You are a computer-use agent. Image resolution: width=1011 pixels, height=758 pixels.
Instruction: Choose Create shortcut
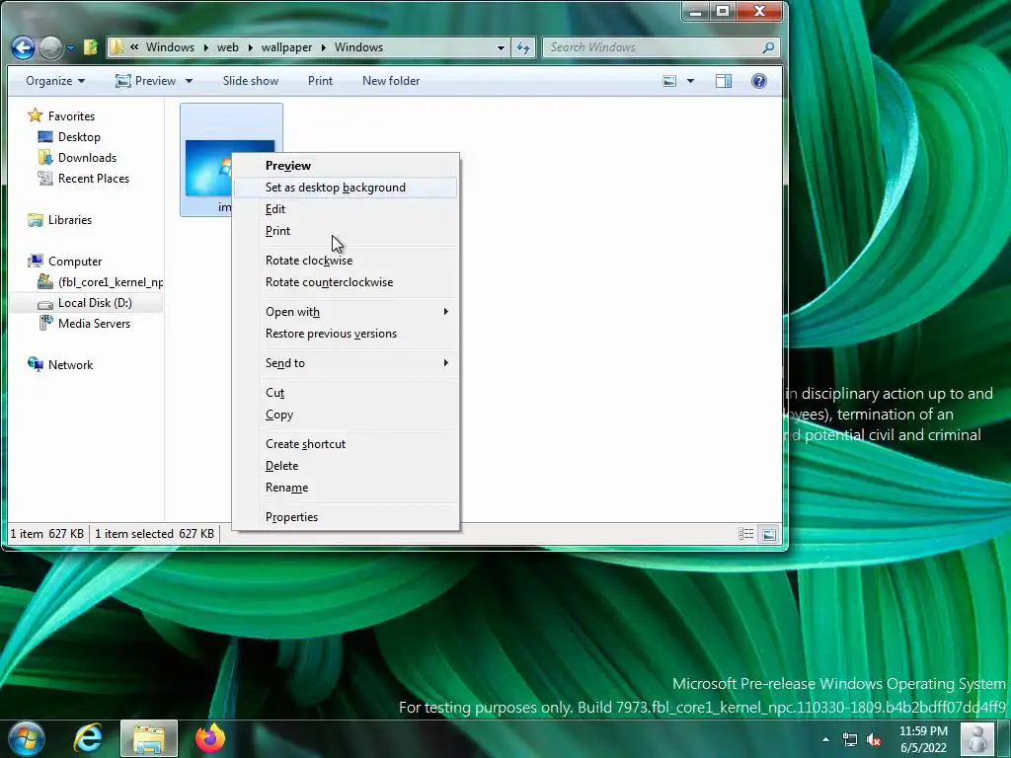click(346, 444)
